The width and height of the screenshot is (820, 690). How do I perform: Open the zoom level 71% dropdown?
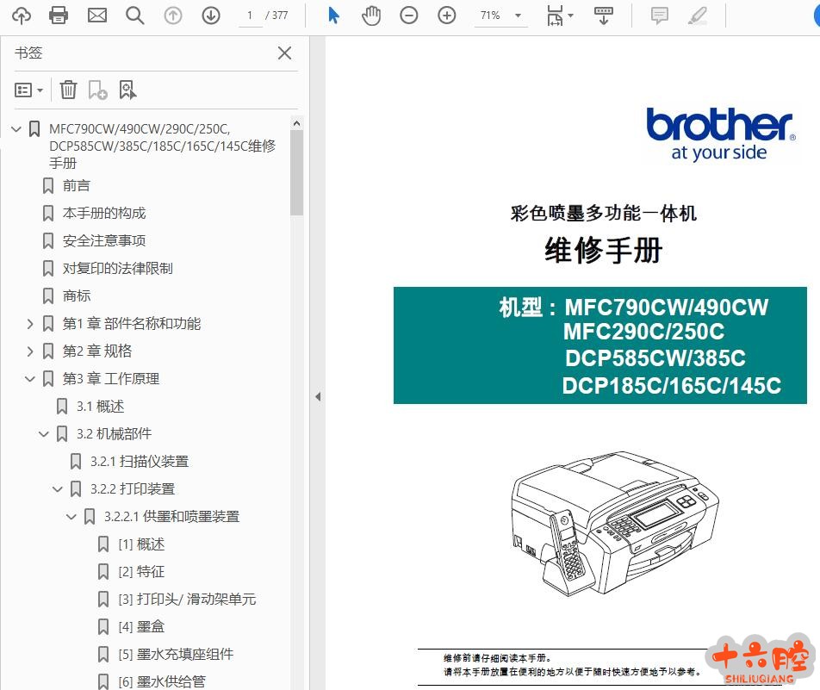(x=501, y=16)
